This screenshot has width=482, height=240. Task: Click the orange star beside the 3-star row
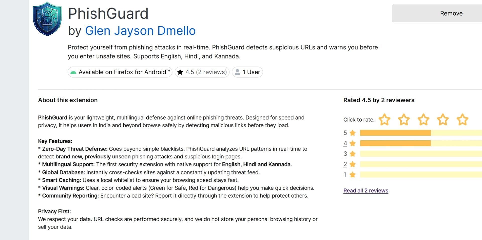(352, 154)
